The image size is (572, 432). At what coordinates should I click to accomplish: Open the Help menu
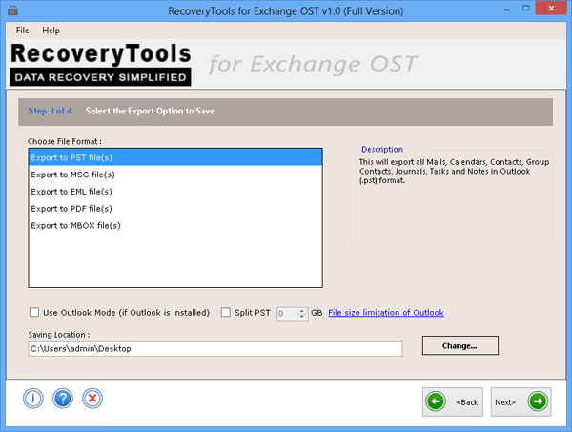point(51,31)
